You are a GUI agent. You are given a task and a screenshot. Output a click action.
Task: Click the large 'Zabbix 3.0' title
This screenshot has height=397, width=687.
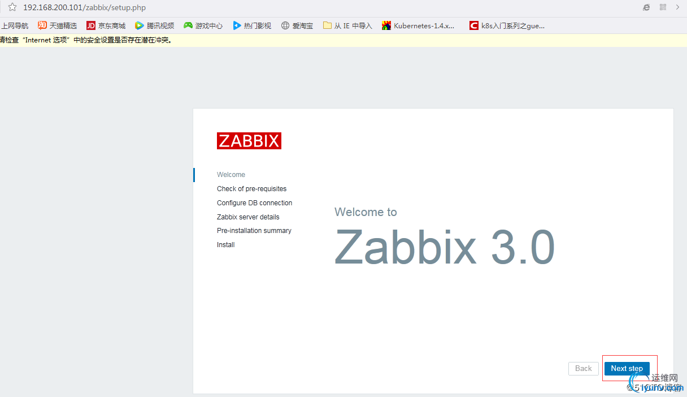coord(445,247)
